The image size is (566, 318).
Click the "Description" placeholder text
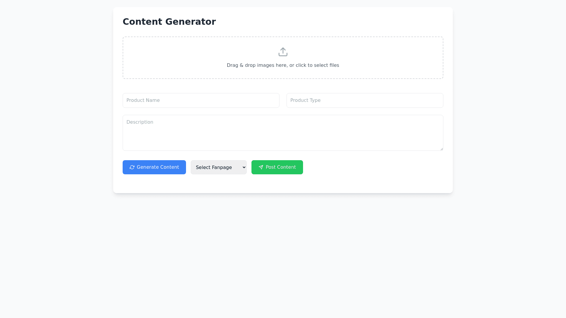pos(140,122)
